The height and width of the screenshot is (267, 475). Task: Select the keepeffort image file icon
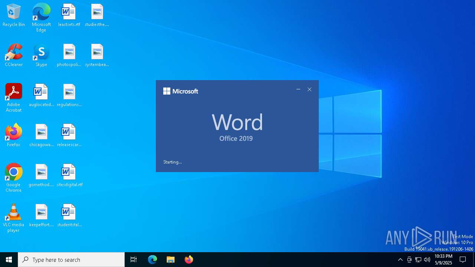pyautogui.click(x=41, y=216)
